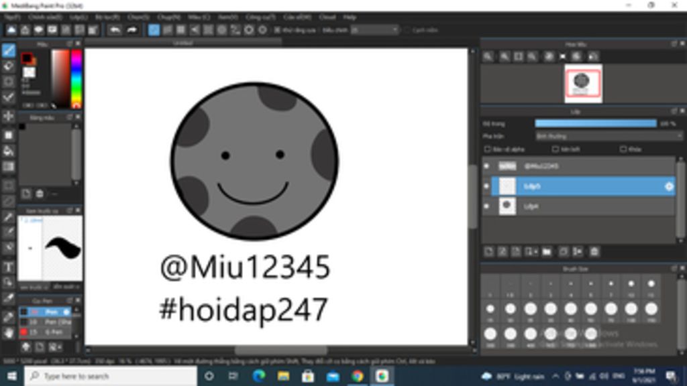This screenshot has width=687, height=386.
Task: Open Google Chrome from the taskbar
Action: 357,376
